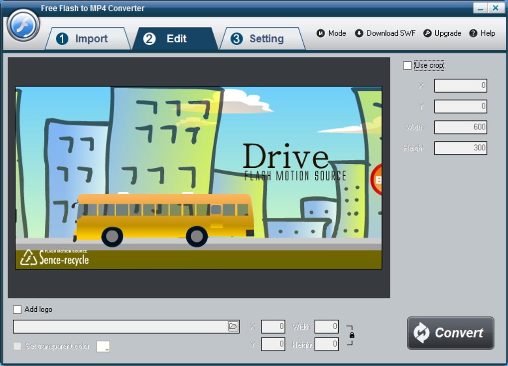508x366 pixels.
Task: Open Help
Action: click(483, 33)
